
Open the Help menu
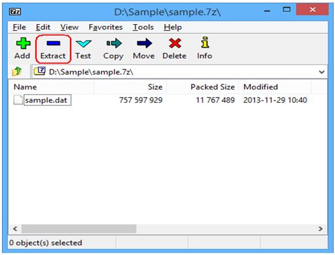point(173,27)
